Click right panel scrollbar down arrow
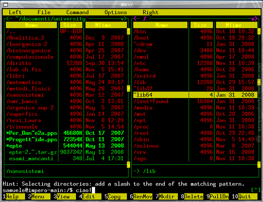Screen dimensions: 263x202 (x=259, y=165)
